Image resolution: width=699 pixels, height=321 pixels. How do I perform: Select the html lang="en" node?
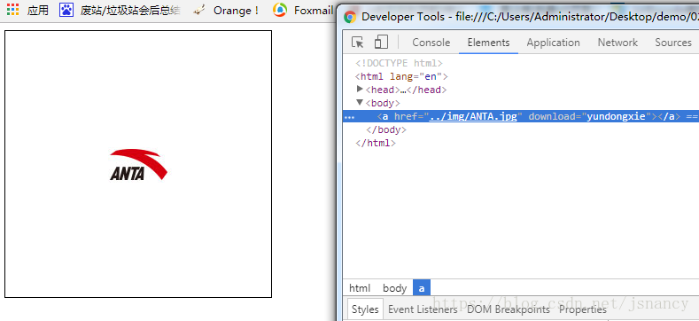401,77
